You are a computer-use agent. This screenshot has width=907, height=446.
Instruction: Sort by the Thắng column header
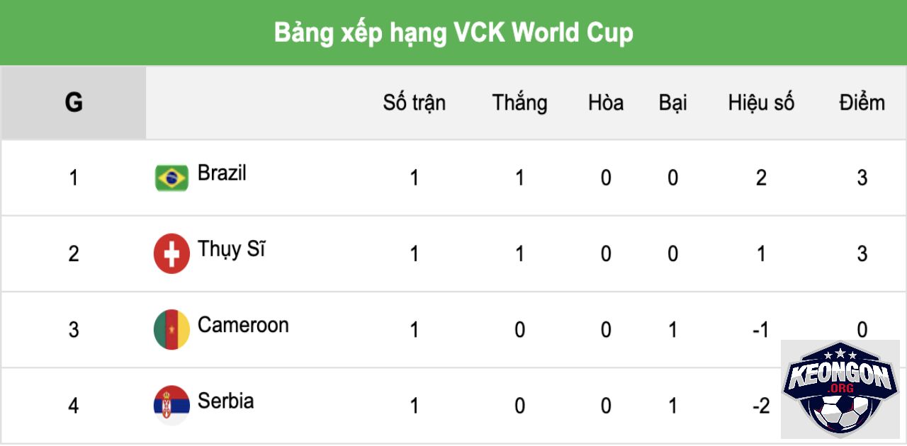(520, 103)
